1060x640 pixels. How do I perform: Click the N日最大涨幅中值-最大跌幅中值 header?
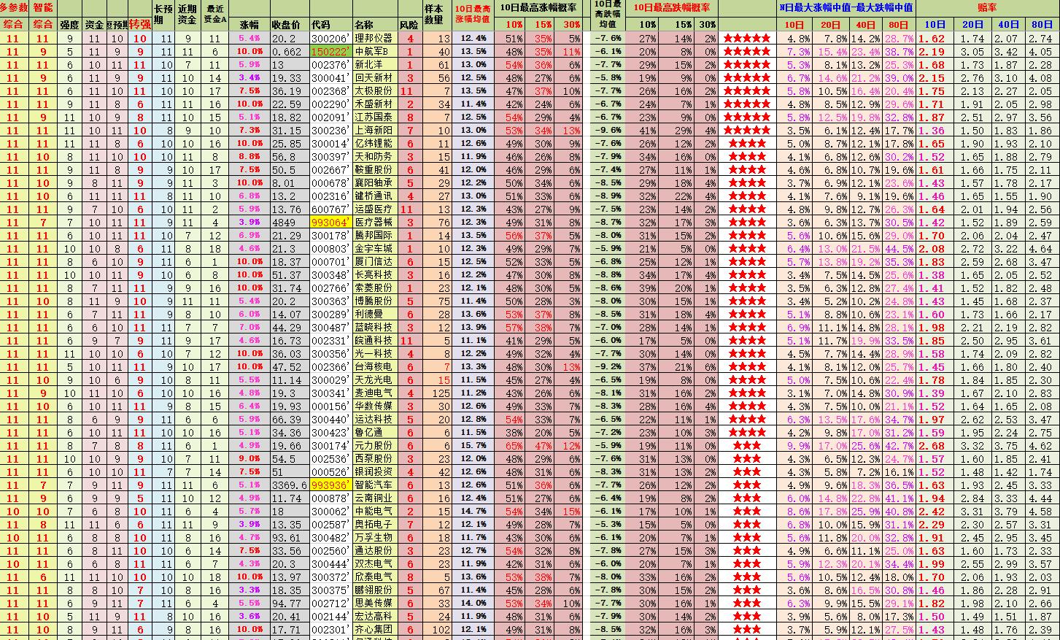845,7
